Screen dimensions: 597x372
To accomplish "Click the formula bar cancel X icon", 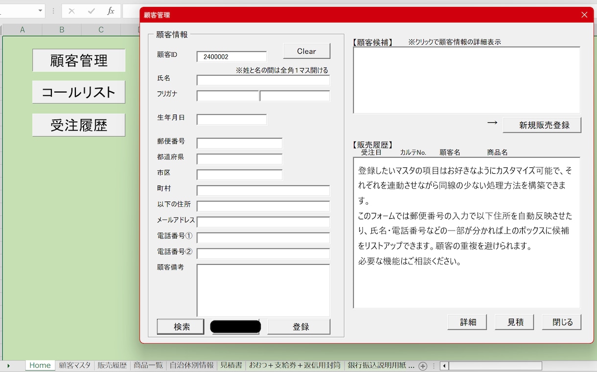I will coord(71,11).
